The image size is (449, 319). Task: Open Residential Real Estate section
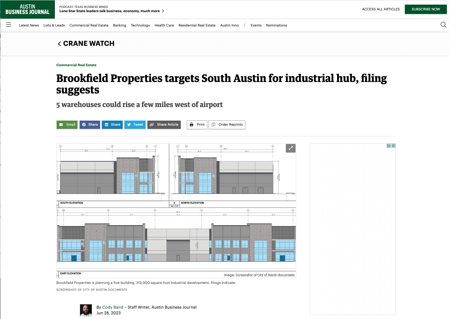pos(197,25)
